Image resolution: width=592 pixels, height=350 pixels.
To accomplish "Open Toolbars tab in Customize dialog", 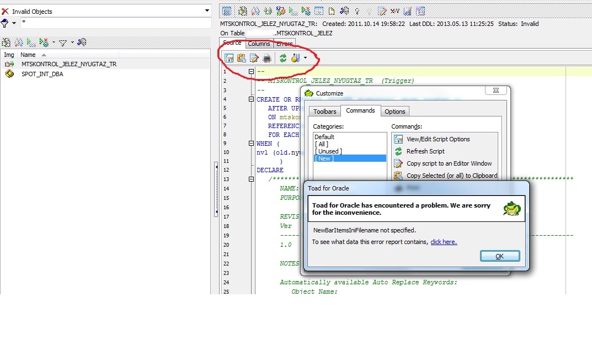I will (x=325, y=112).
